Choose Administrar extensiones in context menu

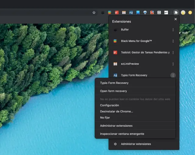coord(135,126)
